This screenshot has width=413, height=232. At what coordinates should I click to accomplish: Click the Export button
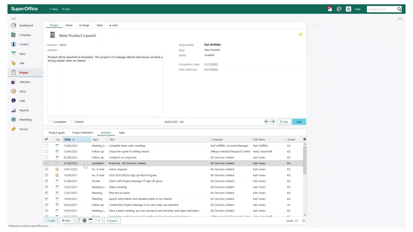112,221
